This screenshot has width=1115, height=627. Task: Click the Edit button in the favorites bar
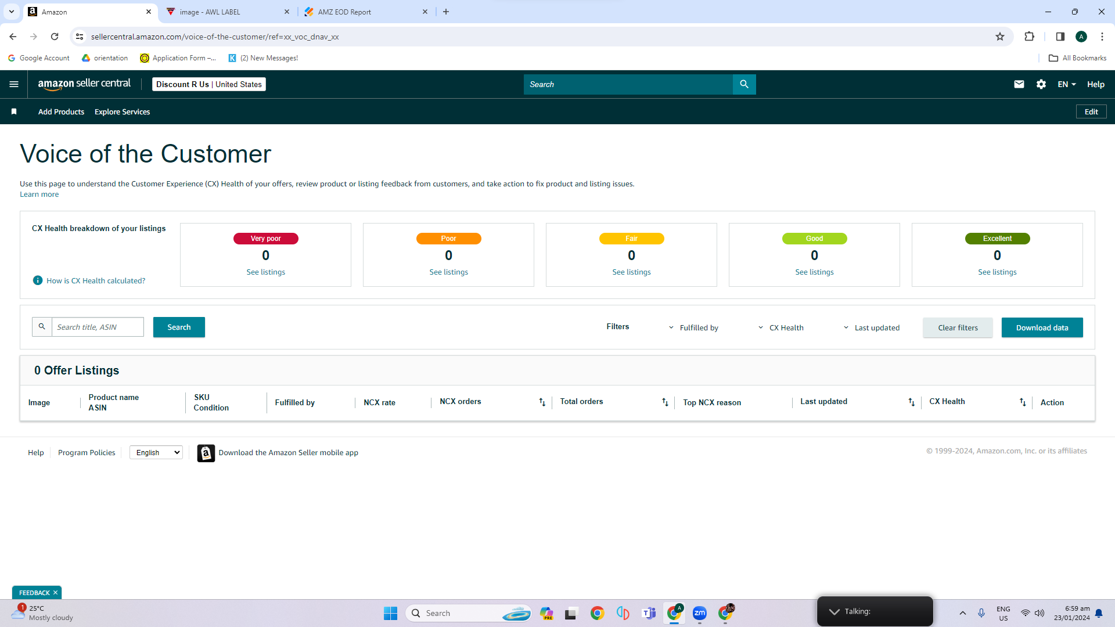pos(1091,111)
